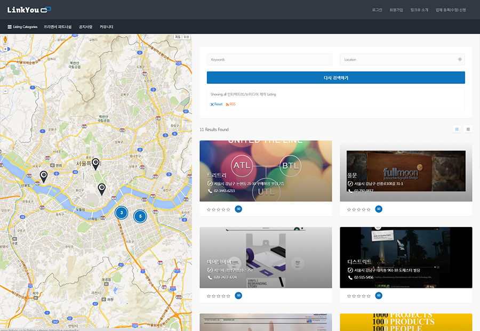Click the blue badge under 디스트릭트 listing
This screenshot has height=331, width=480.
tap(379, 295)
